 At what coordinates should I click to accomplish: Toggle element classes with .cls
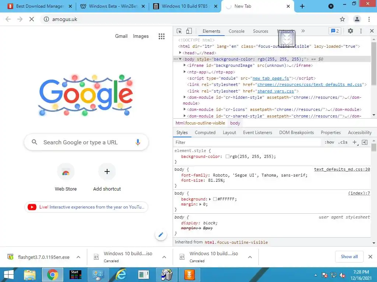pyautogui.click(x=343, y=142)
